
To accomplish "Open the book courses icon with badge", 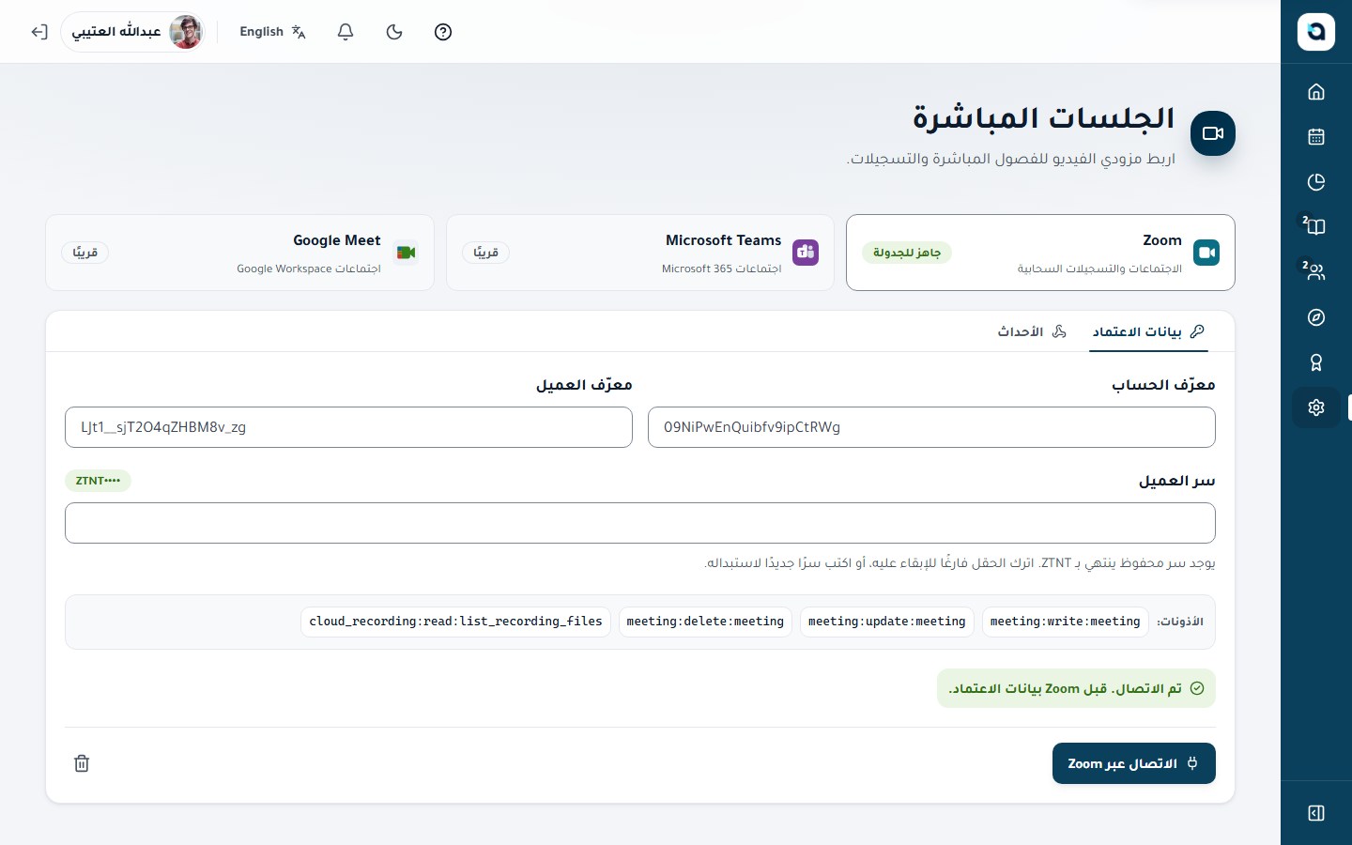I will [x=1316, y=226].
